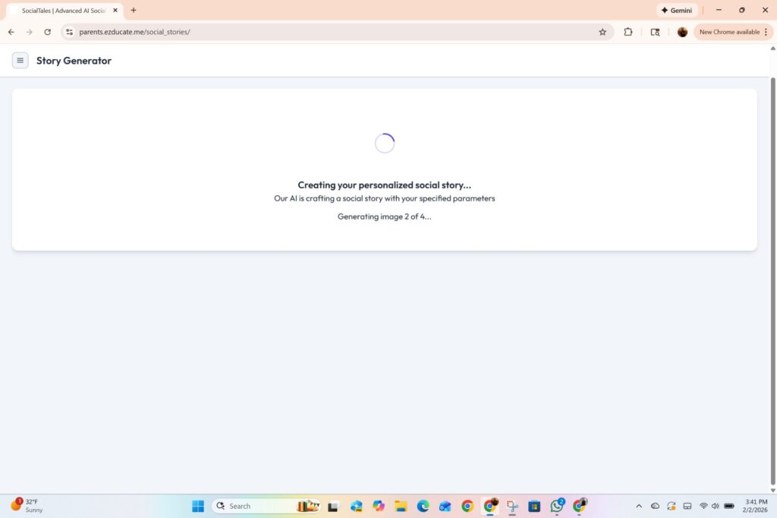Open Chrome's three-dot menu

click(766, 32)
